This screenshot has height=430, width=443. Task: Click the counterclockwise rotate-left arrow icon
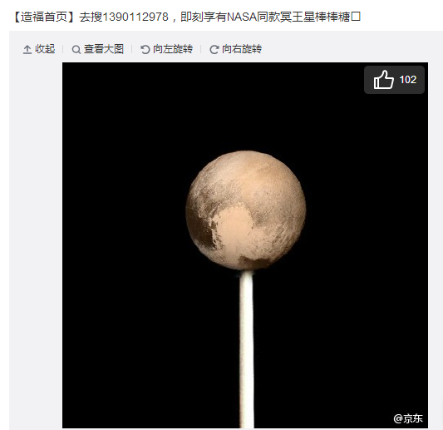145,50
